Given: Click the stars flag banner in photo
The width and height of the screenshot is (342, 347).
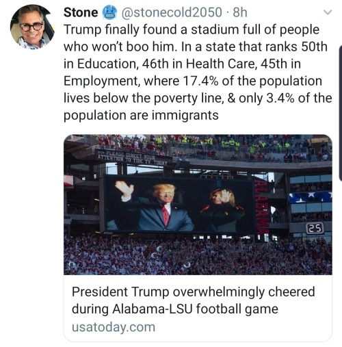Looking at the screenshot, I should 311,197.
